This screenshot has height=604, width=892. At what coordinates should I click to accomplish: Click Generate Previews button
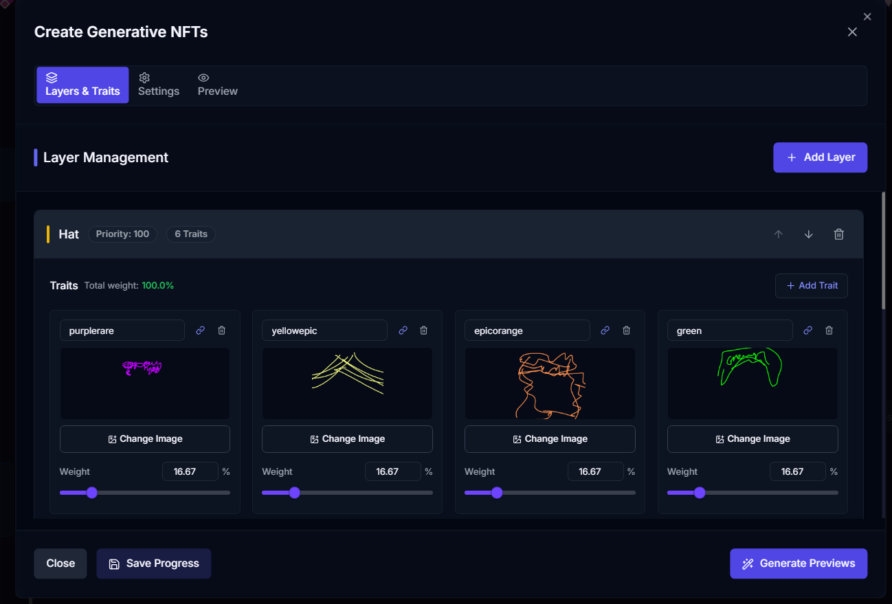coord(798,563)
